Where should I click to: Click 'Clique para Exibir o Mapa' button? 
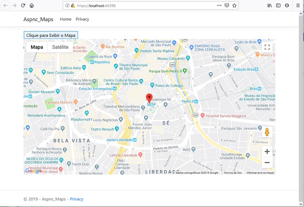pos(51,35)
